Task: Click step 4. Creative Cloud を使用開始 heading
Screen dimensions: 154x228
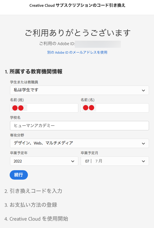Action: [x=36, y=219]
